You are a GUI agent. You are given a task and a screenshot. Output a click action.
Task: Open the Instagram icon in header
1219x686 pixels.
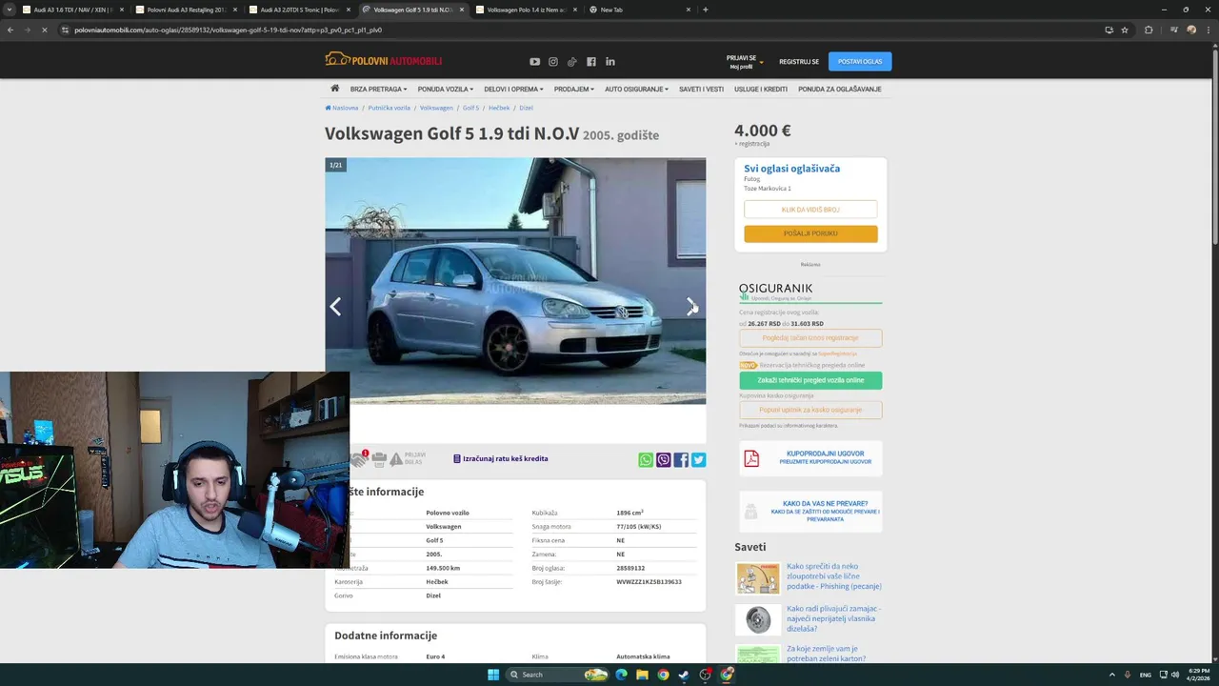click(553, 62)
